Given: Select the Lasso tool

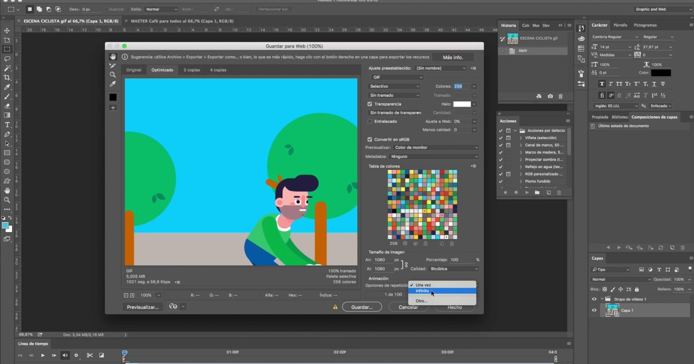Looking at the screenshot, I should click(x=7, y=58).
